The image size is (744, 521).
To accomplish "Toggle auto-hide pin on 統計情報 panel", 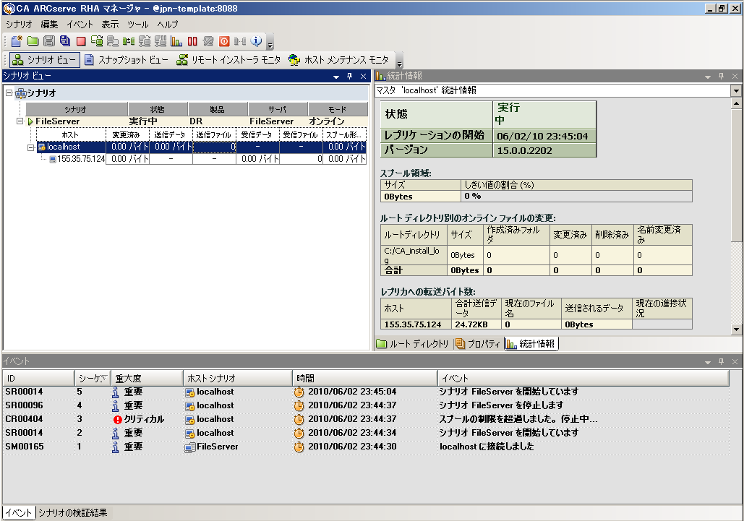I will pyautogui.click(x=721, y=76).
